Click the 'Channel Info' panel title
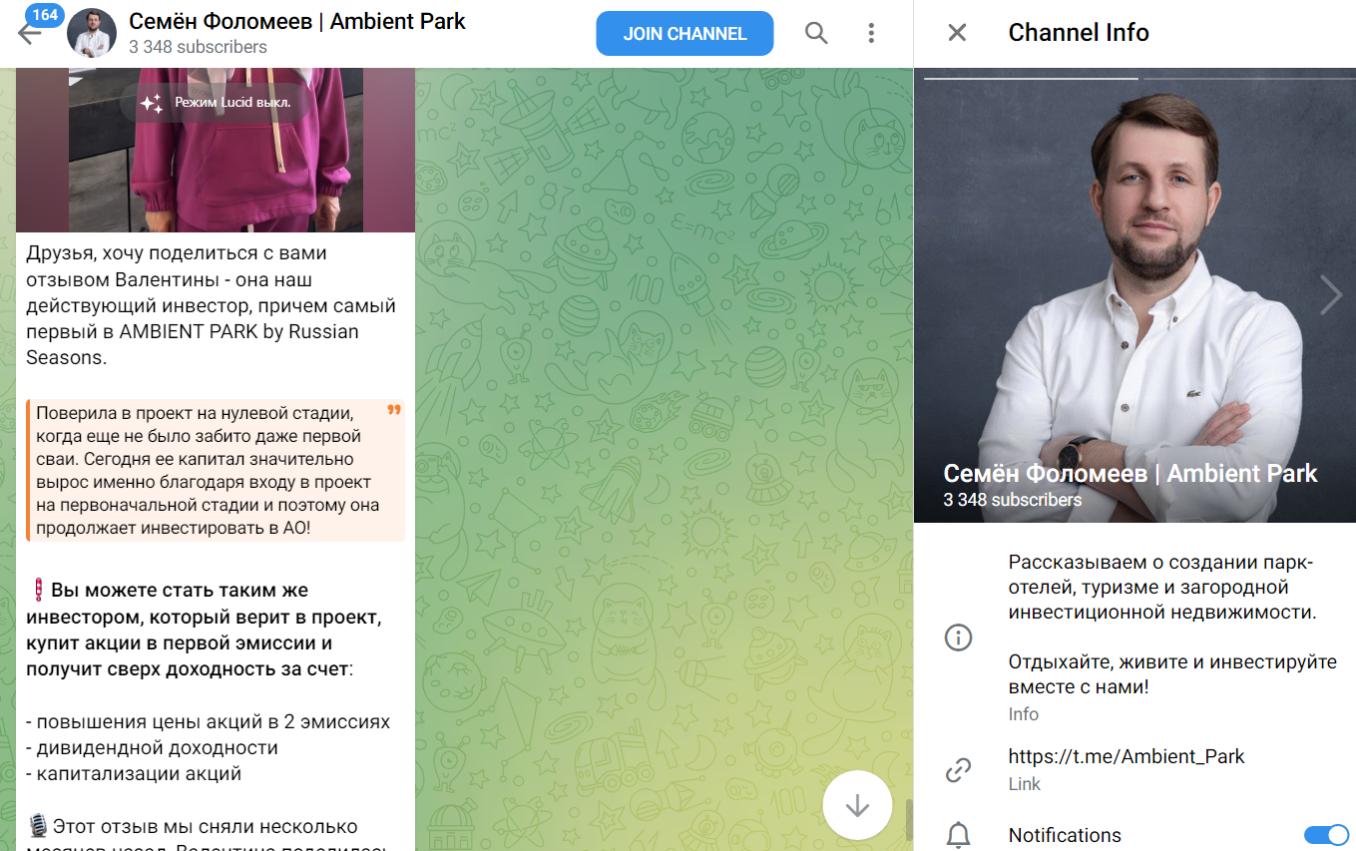The width and height of the screenshot is (1356, 851). click(x=1079, y=33)
